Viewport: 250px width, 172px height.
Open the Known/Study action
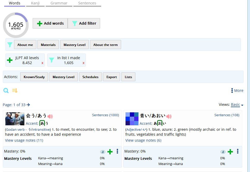34,77
